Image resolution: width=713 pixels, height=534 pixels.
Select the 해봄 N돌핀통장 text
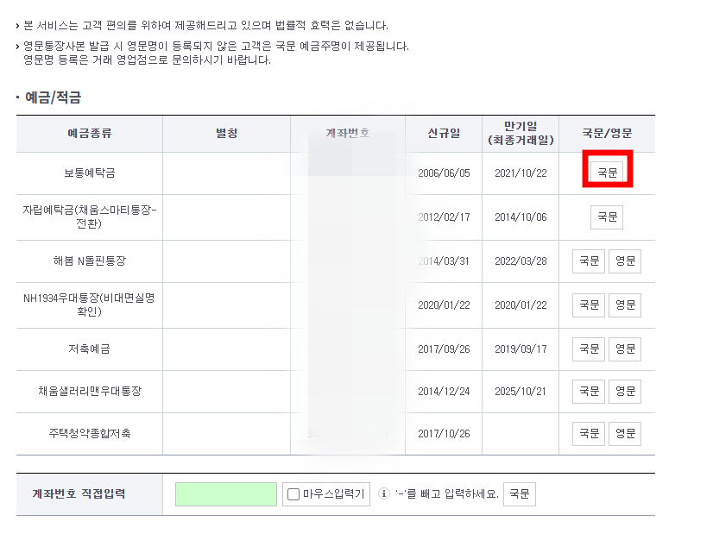click(x=90, y=261)
